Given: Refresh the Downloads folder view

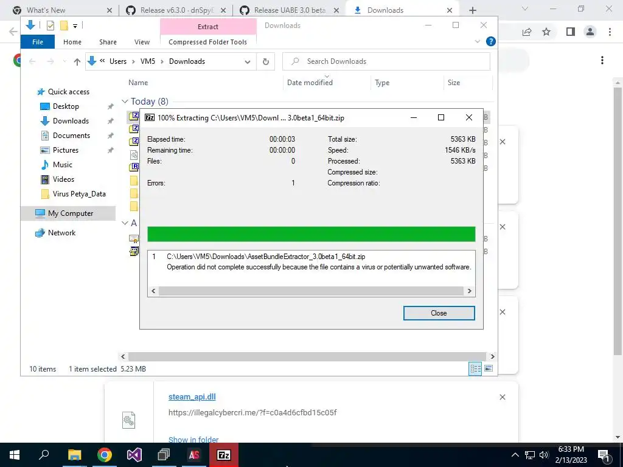Looking at the screenshot, I should pyautogui.click(x=266, y=61).
